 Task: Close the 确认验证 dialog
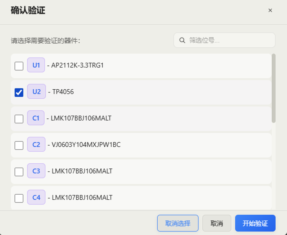270,11
